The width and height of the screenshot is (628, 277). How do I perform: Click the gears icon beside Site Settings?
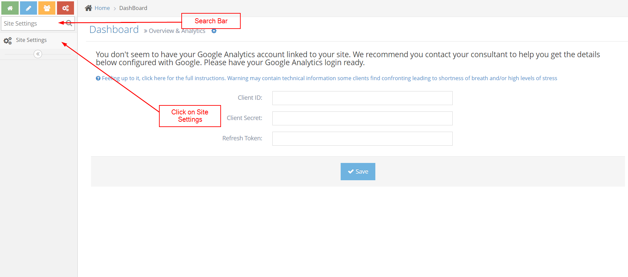8,41
